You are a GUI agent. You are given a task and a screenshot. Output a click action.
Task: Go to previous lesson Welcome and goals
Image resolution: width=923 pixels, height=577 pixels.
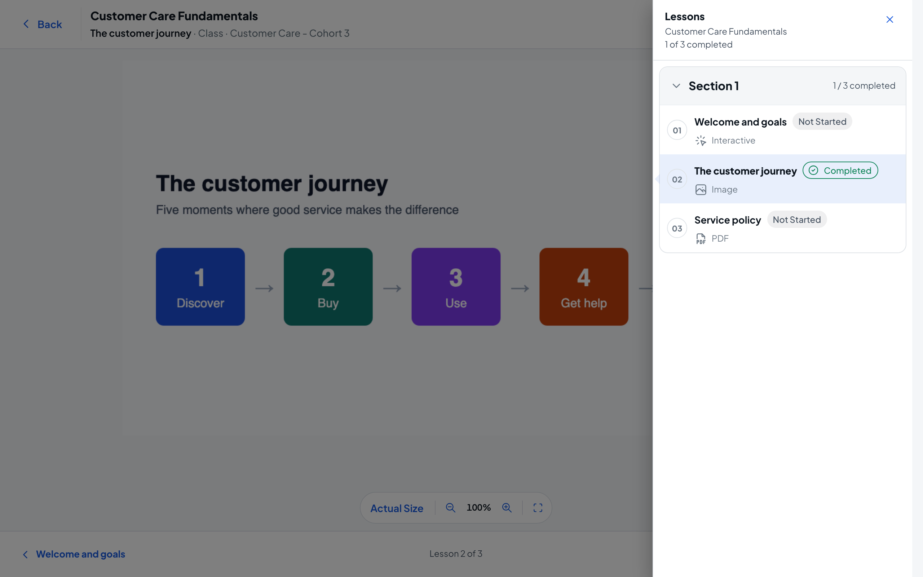(x=74, y=554)
